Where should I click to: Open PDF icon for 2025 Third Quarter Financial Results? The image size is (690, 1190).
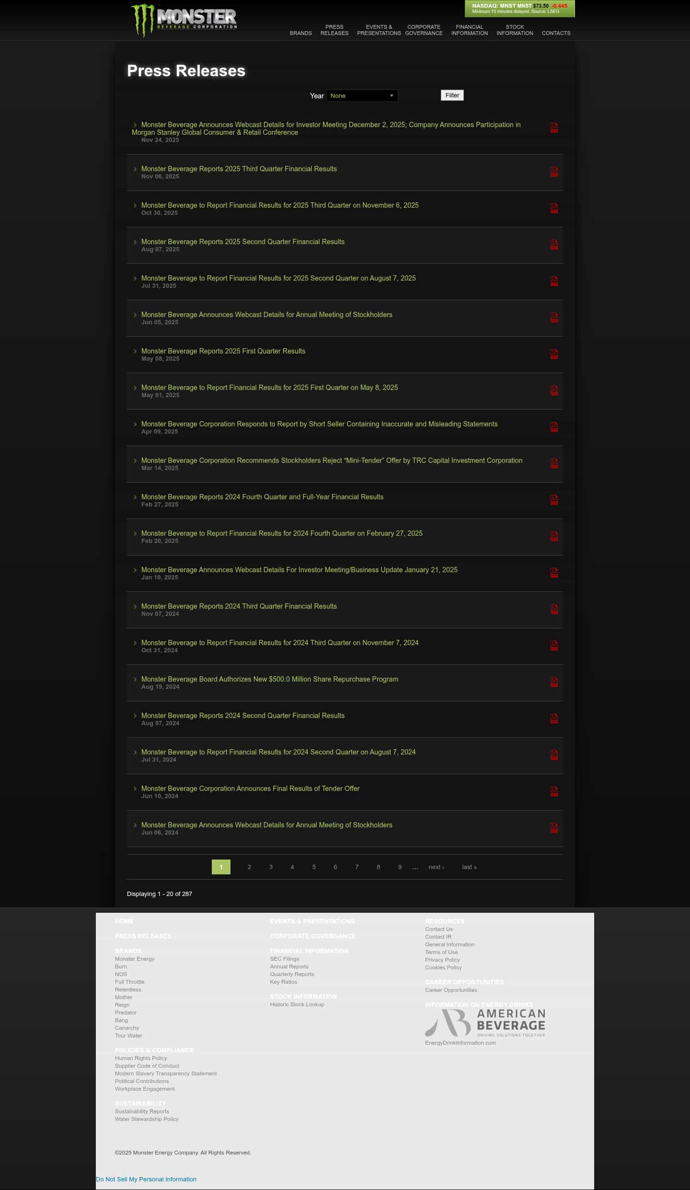tap(554, 172)
